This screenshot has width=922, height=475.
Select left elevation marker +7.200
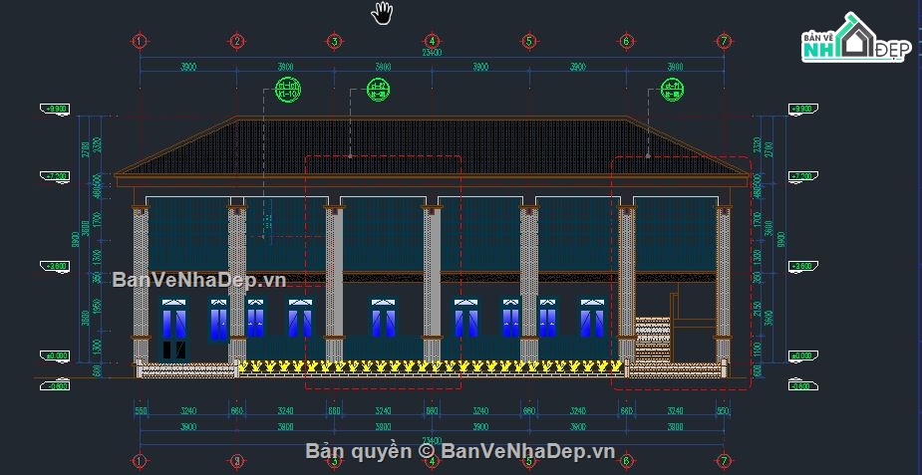tap(55, 176)
